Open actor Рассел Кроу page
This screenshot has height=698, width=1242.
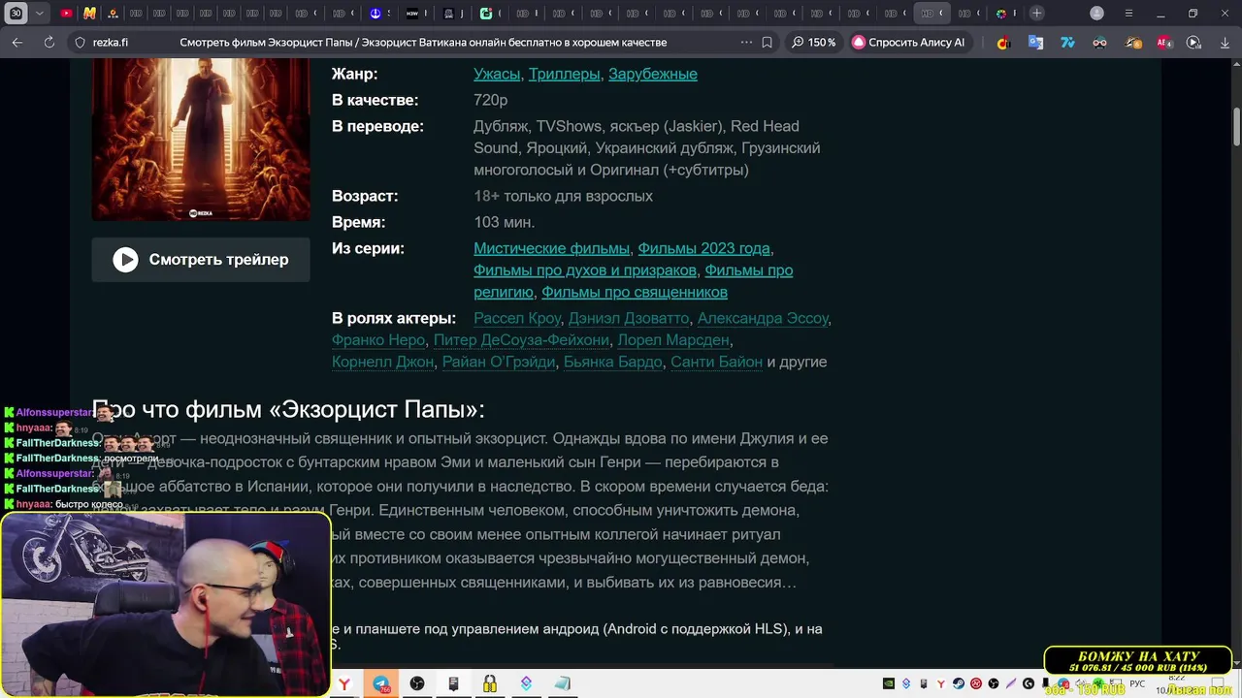517,318
